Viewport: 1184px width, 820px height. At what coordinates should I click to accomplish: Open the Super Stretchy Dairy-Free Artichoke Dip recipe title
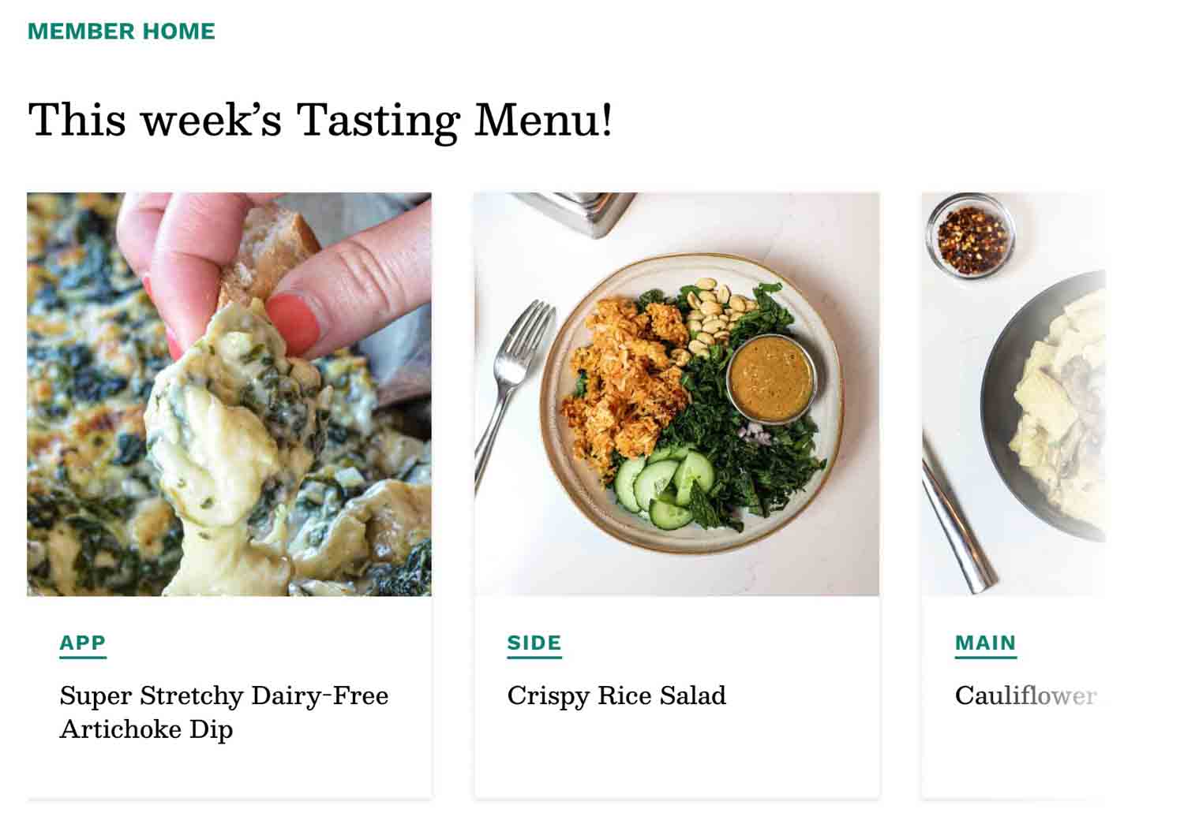[224, 712]
